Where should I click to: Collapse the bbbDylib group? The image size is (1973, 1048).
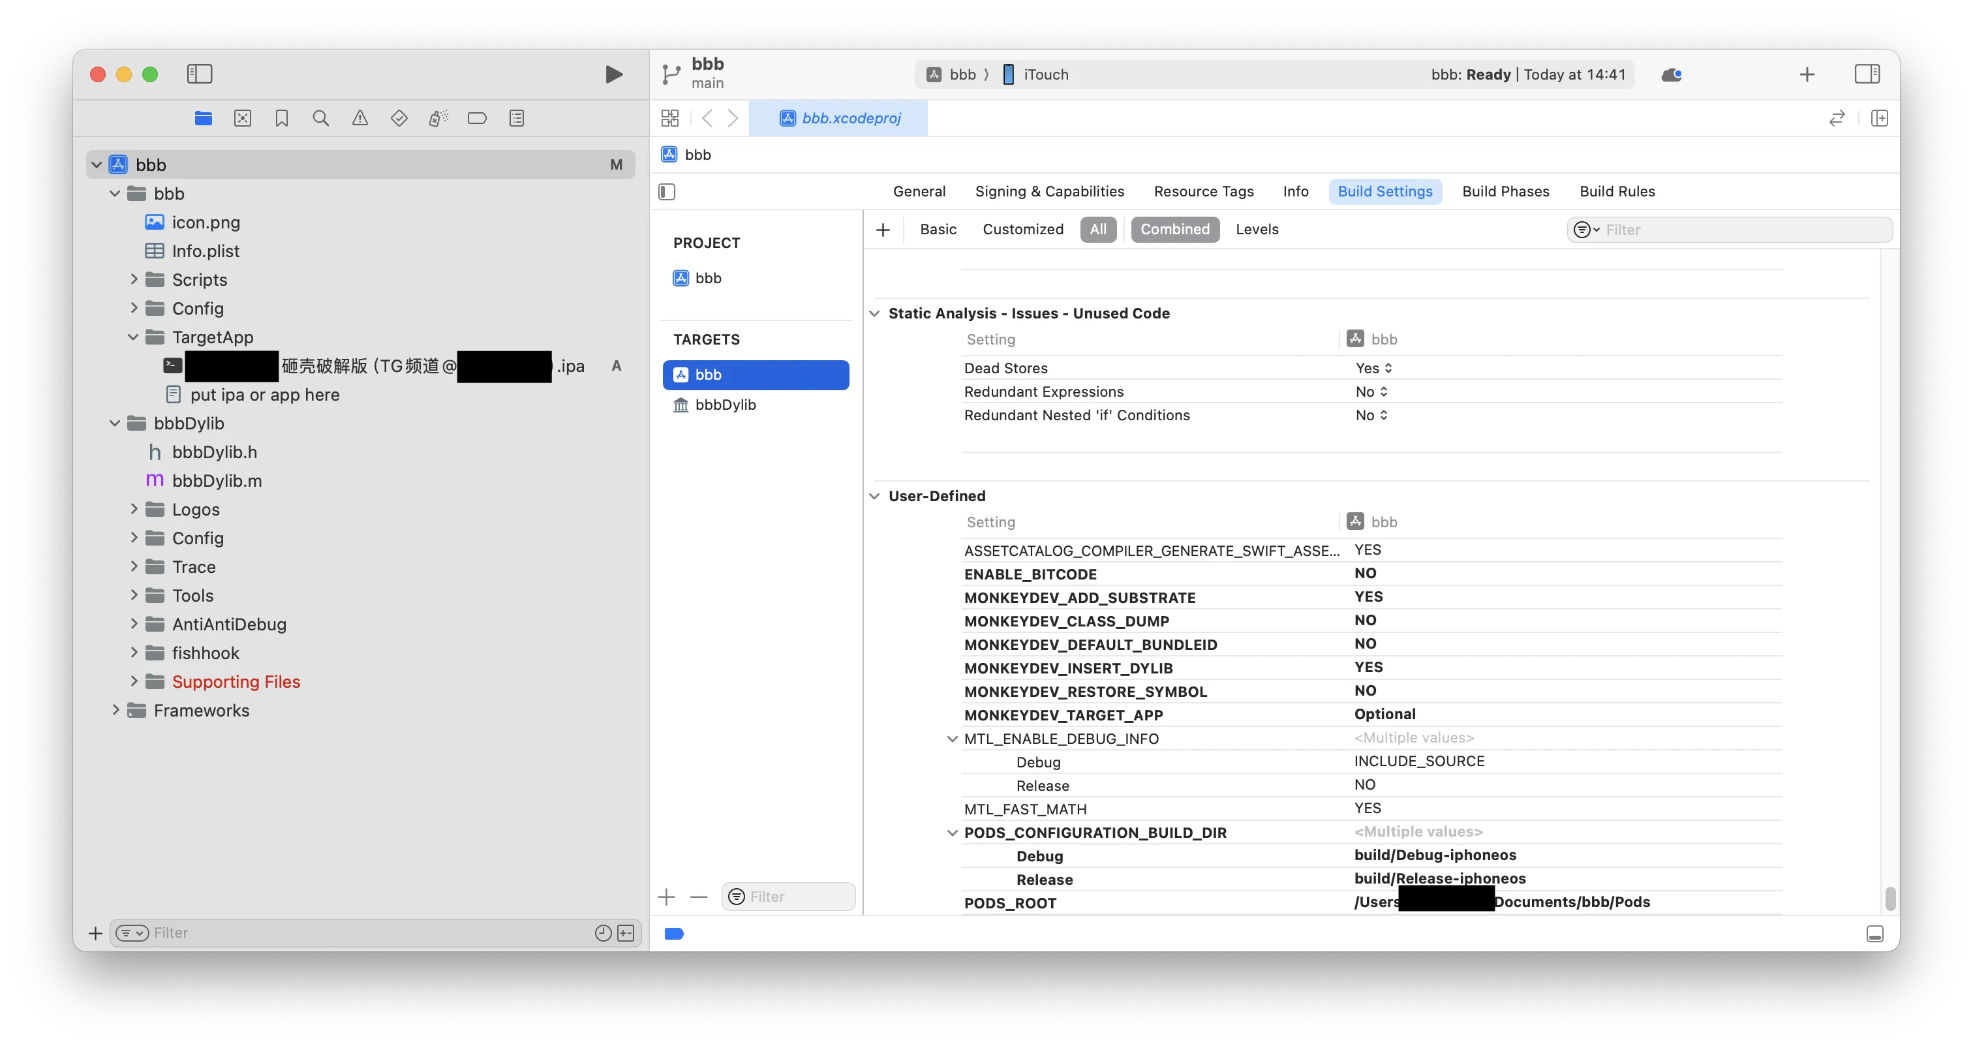[115, 423]
